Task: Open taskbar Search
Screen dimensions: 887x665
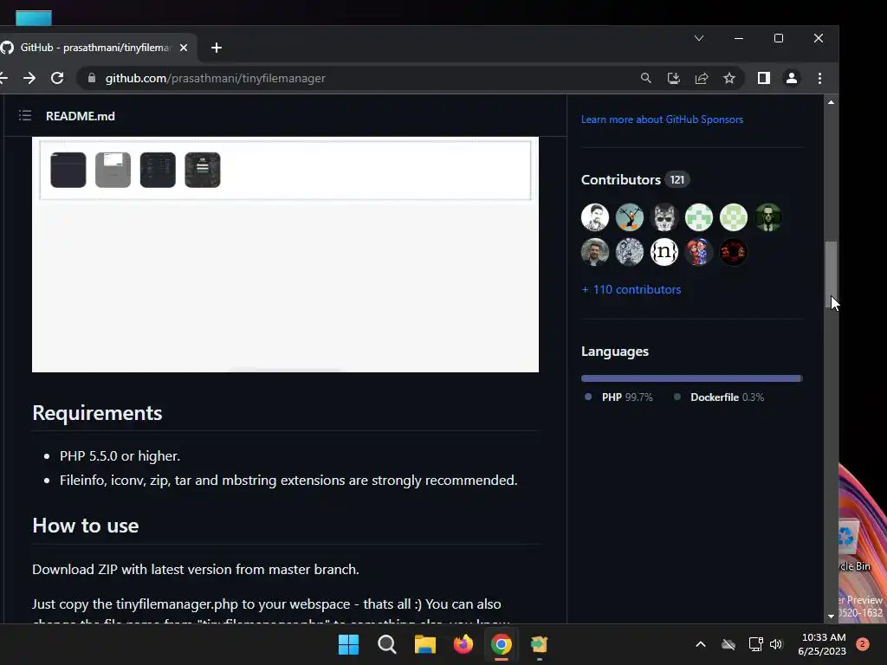Action: pyautogui.click(x=387, y=644)
